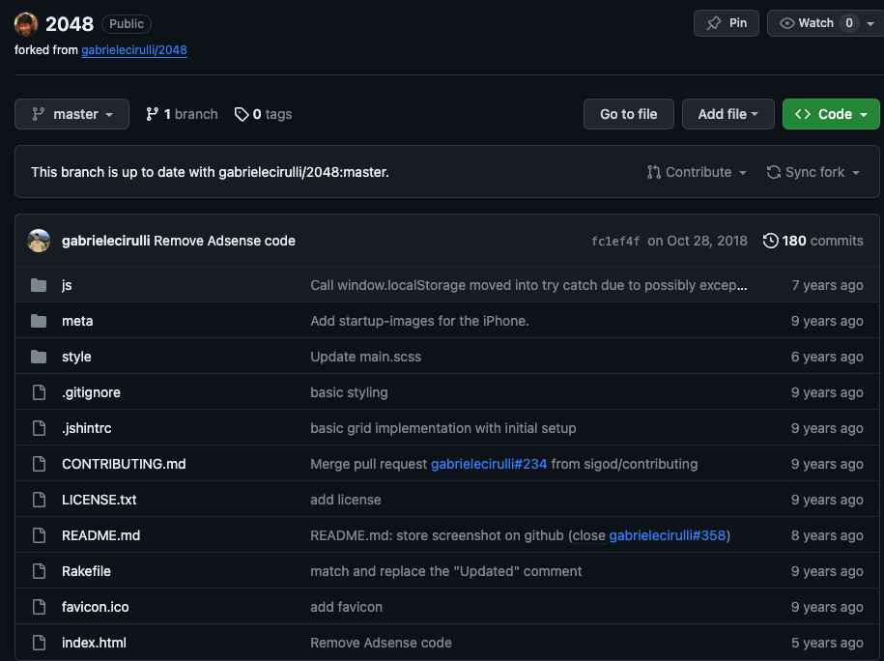The image size is (884, 661).
Task: Open the .gitignore file
Action: pos(92,392)
